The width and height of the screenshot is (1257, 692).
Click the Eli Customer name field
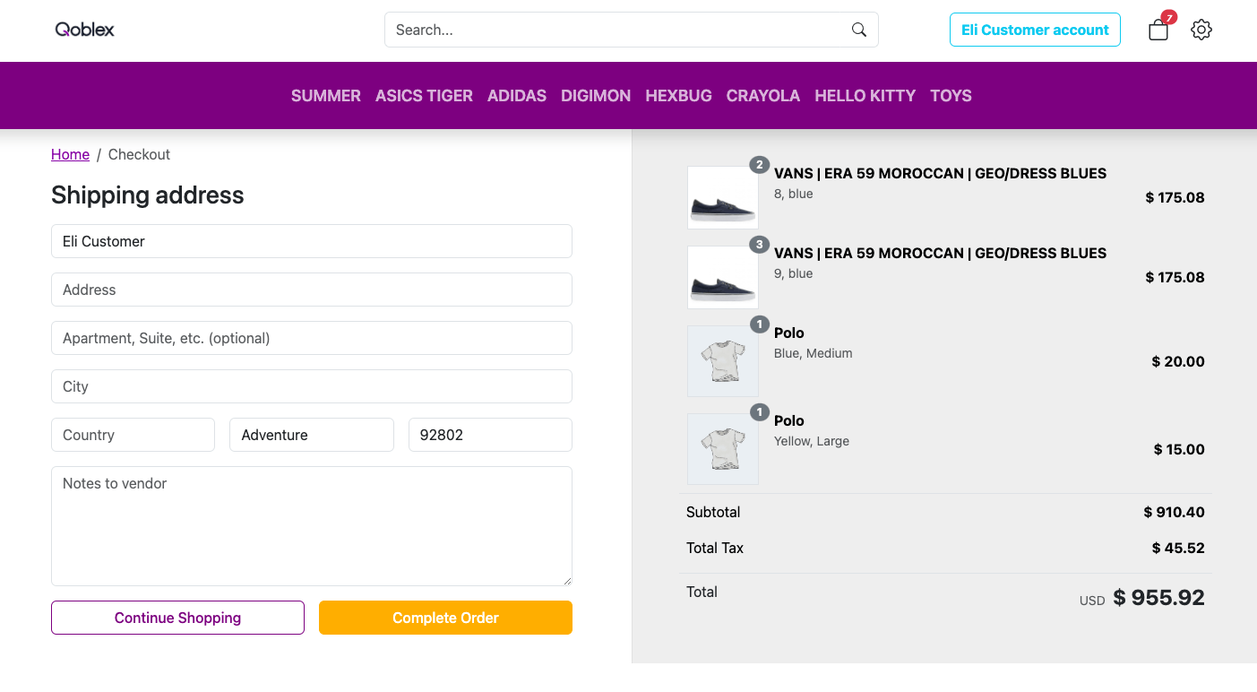click(312, 241)
